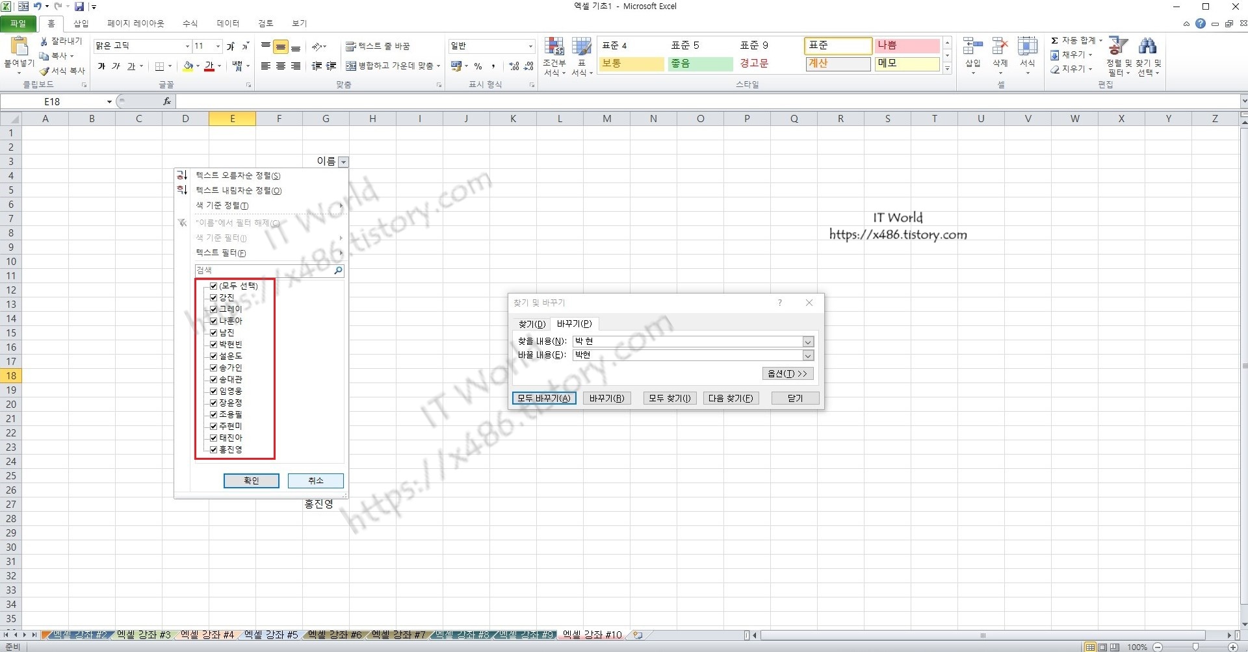Uncheck the 장윤정 filter checkbox
The width and height of the screenshot is (1248, 652).
click(x=213, y=403)
